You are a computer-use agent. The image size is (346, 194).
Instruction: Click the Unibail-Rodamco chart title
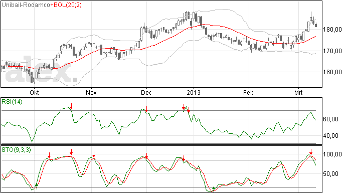[26, 5]
